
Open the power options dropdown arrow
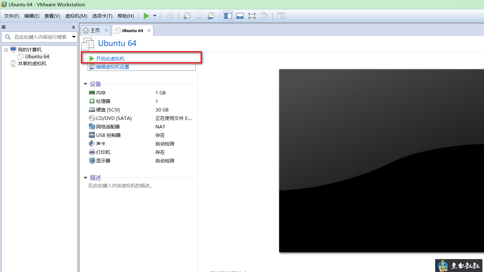point(155,16)
